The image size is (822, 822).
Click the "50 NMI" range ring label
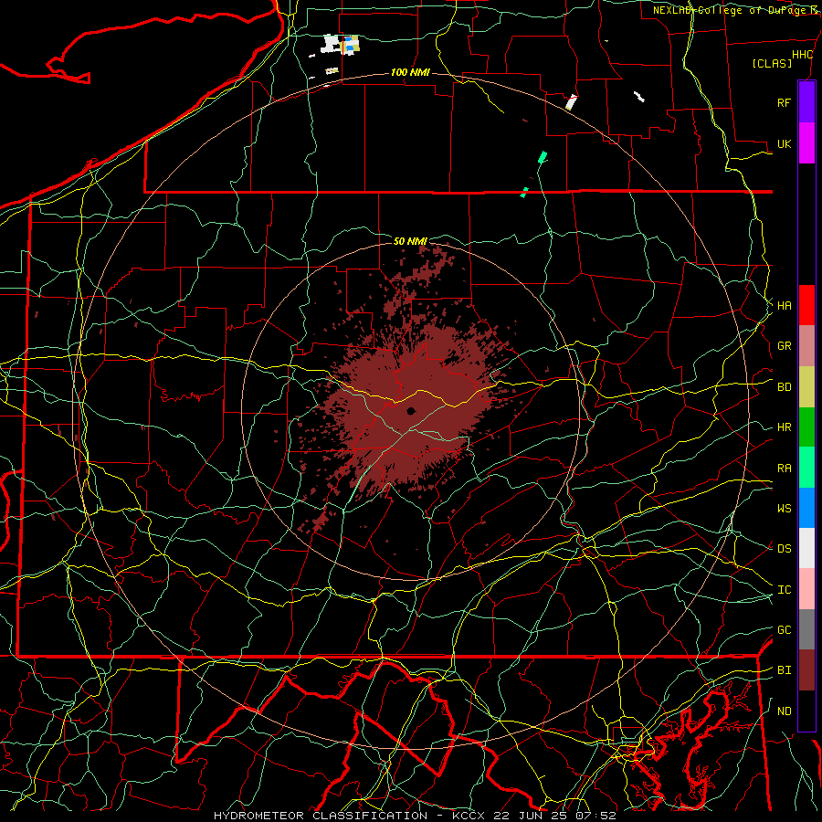(410, 241)
